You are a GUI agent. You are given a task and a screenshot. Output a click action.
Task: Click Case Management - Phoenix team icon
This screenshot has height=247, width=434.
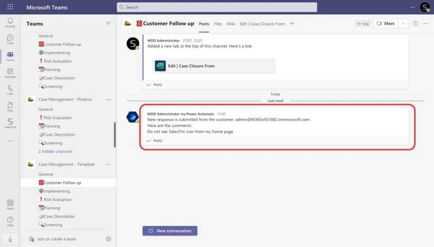[x=31, y=99]
